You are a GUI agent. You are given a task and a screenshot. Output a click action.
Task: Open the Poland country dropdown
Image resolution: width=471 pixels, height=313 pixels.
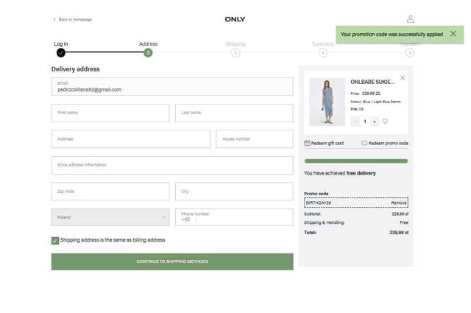click(x=110, y=217)
